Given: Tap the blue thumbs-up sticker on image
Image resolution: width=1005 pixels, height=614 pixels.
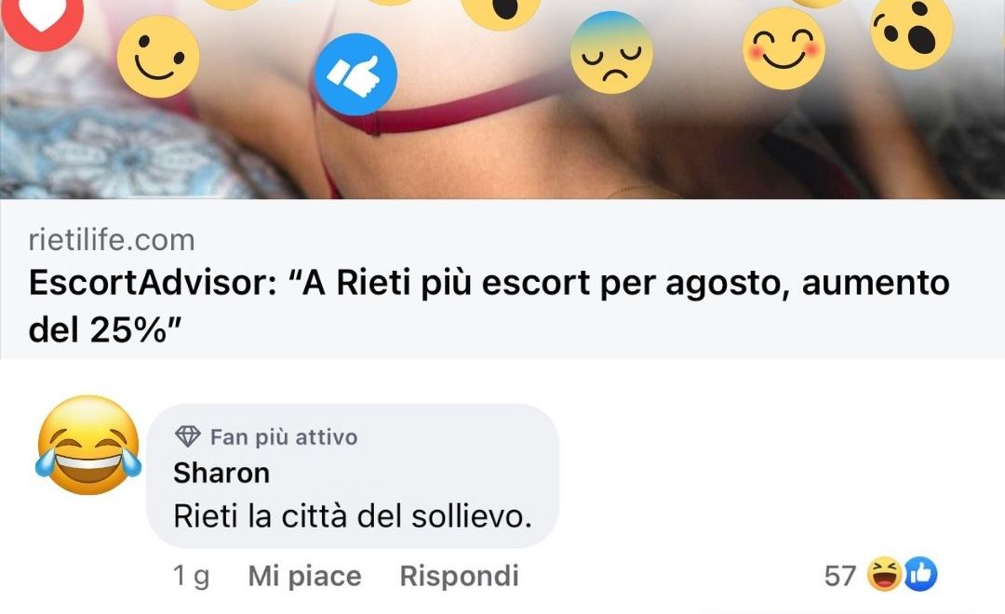Looking at the screenshot, I should (355, 74).
